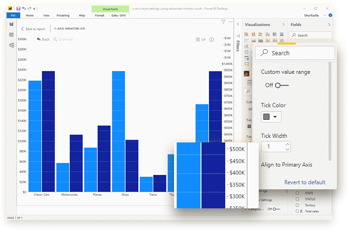The height and width of the screenshot is (232, 349).
Task: Click the Motorcycles axis label
Action: (69, 194)
